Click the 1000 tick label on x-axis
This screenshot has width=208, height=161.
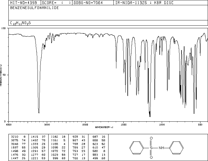click(162, 125)
